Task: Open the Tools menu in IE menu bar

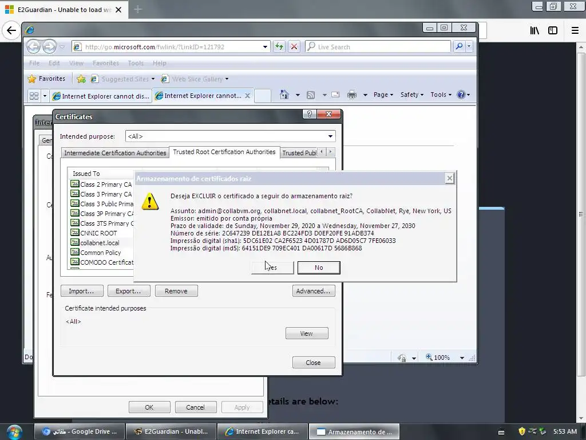Action: (136, 63)
